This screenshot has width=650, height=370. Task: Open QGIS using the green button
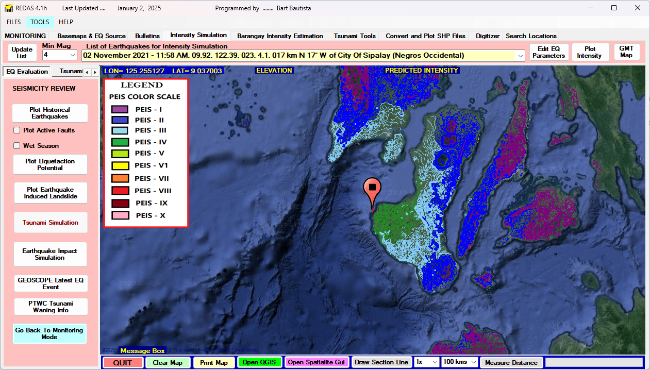click(261, 362)
